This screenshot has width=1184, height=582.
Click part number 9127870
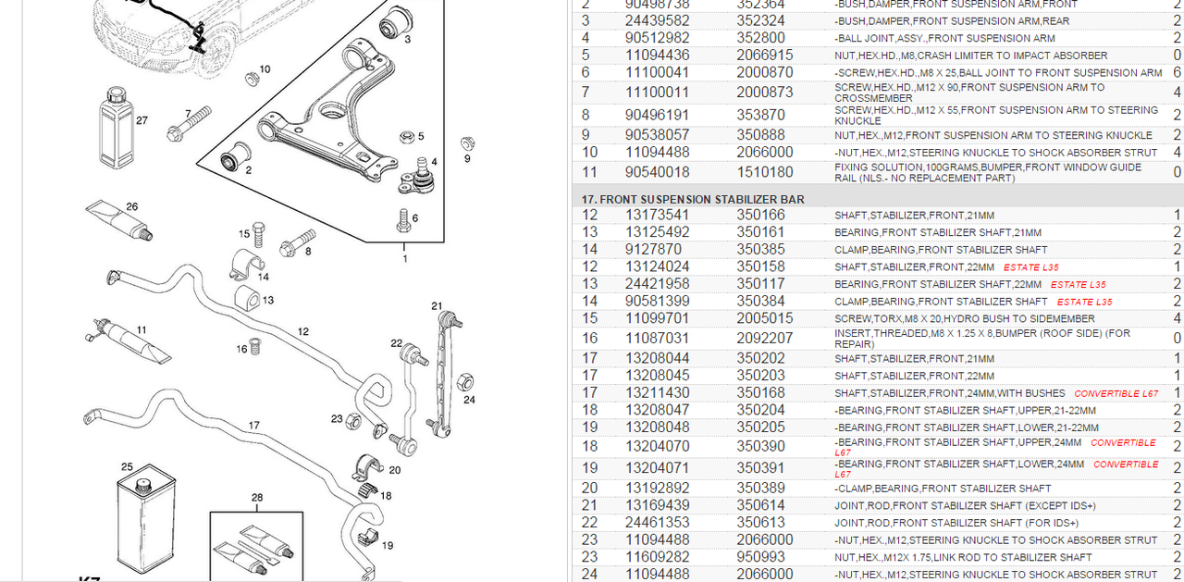coord(653,249)
